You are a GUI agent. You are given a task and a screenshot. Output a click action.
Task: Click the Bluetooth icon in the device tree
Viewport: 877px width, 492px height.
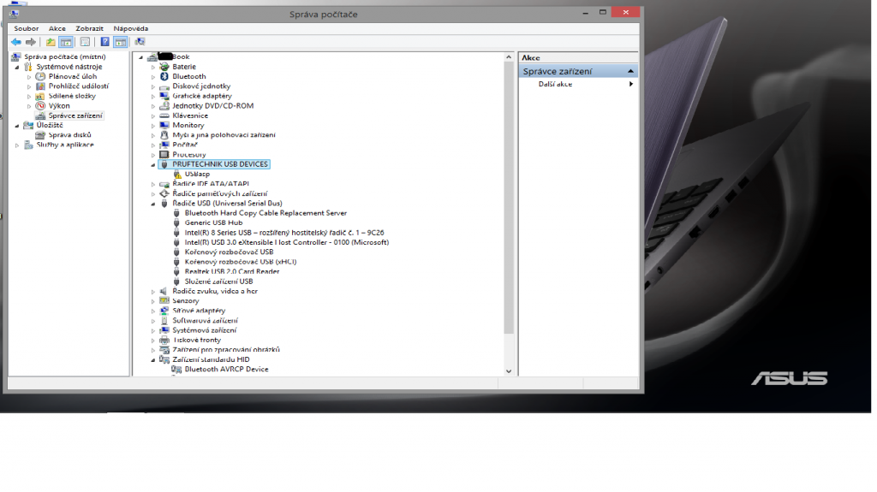[x=164, y=76]
